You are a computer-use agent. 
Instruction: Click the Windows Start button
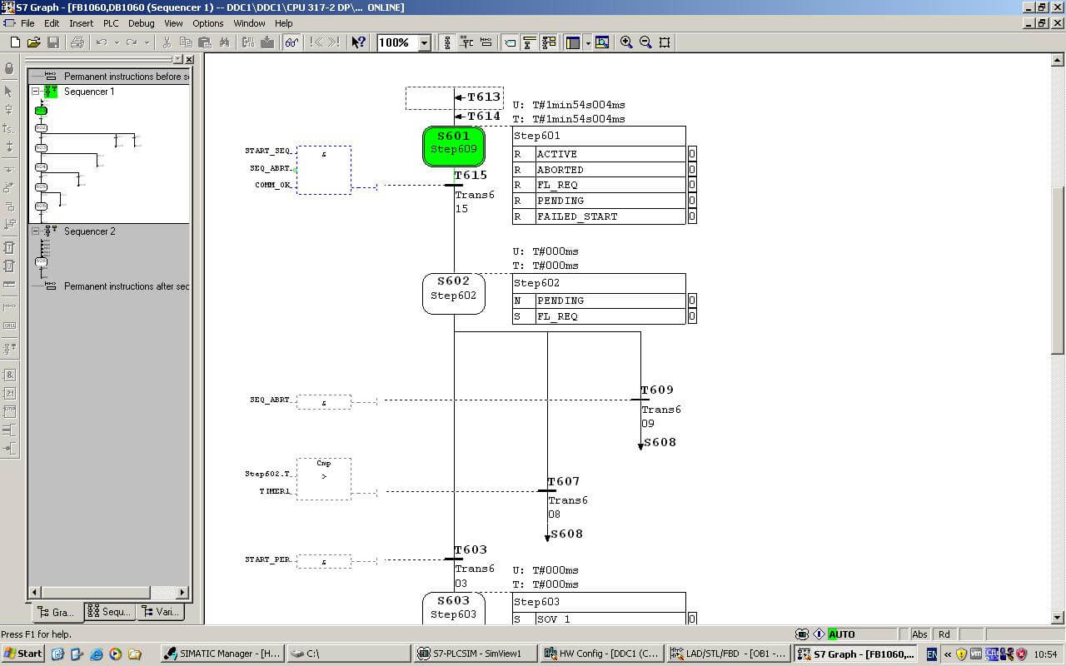(x=23, y=654)
